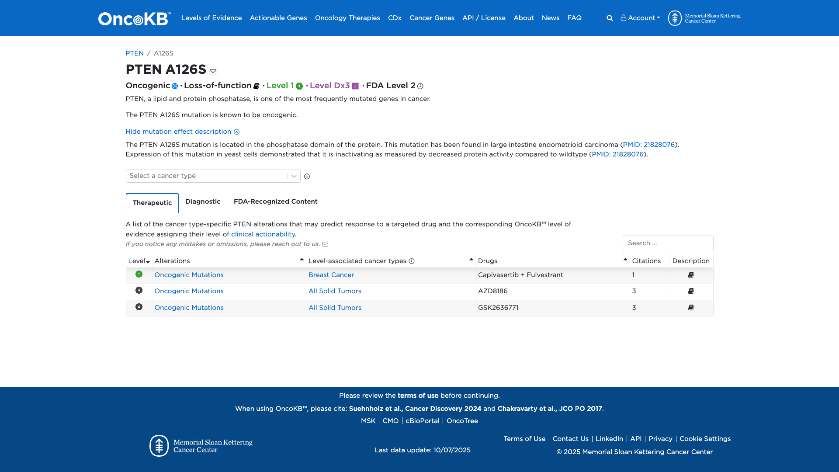Viewport: 839px width, 472px height.
Task: Switch to the FDA-Recognized Content tab
Action: point(275,201)
